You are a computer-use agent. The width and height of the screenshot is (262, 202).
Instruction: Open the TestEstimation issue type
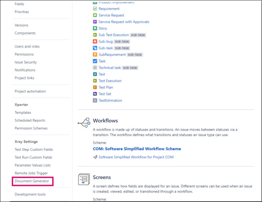(x=110, y=101)
